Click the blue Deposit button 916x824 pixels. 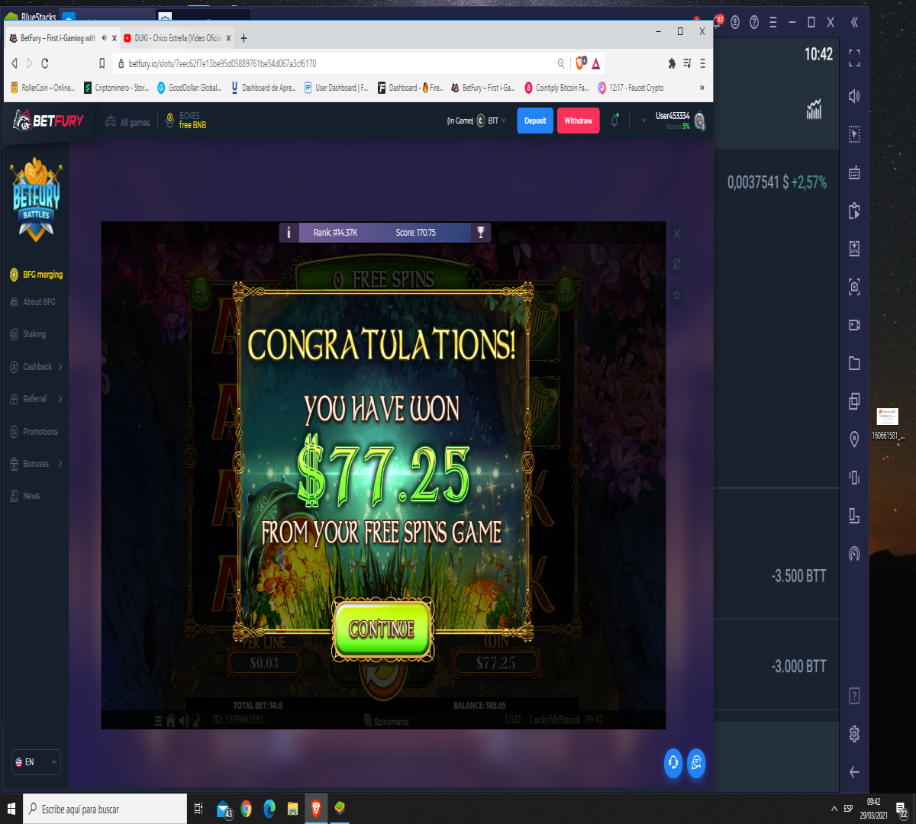tap(535, 121)
